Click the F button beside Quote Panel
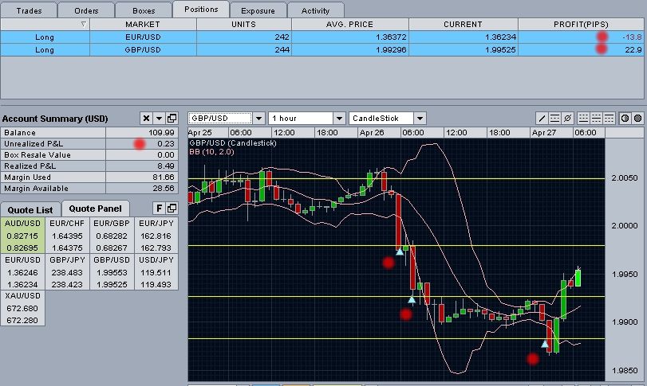The image size is (647, 386). [159, 209]
